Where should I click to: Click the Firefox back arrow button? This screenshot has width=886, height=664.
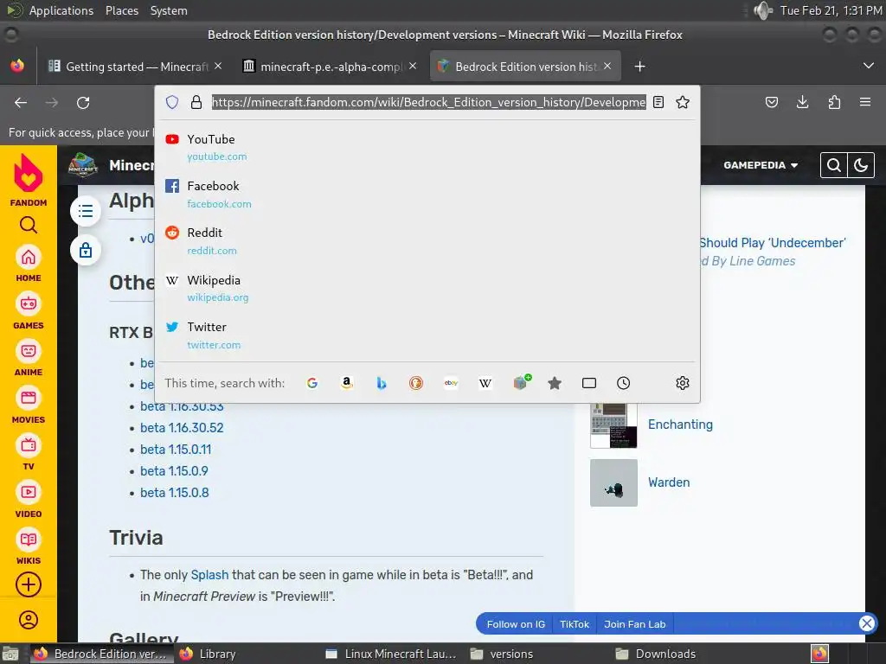point(21,102)
